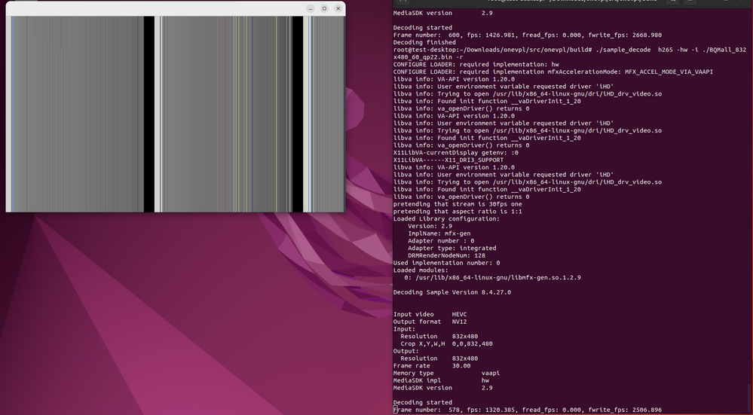
Task: Click 'Decoding Sample Version 8.4.27.0' line
Action: click(x=452, y=292)
